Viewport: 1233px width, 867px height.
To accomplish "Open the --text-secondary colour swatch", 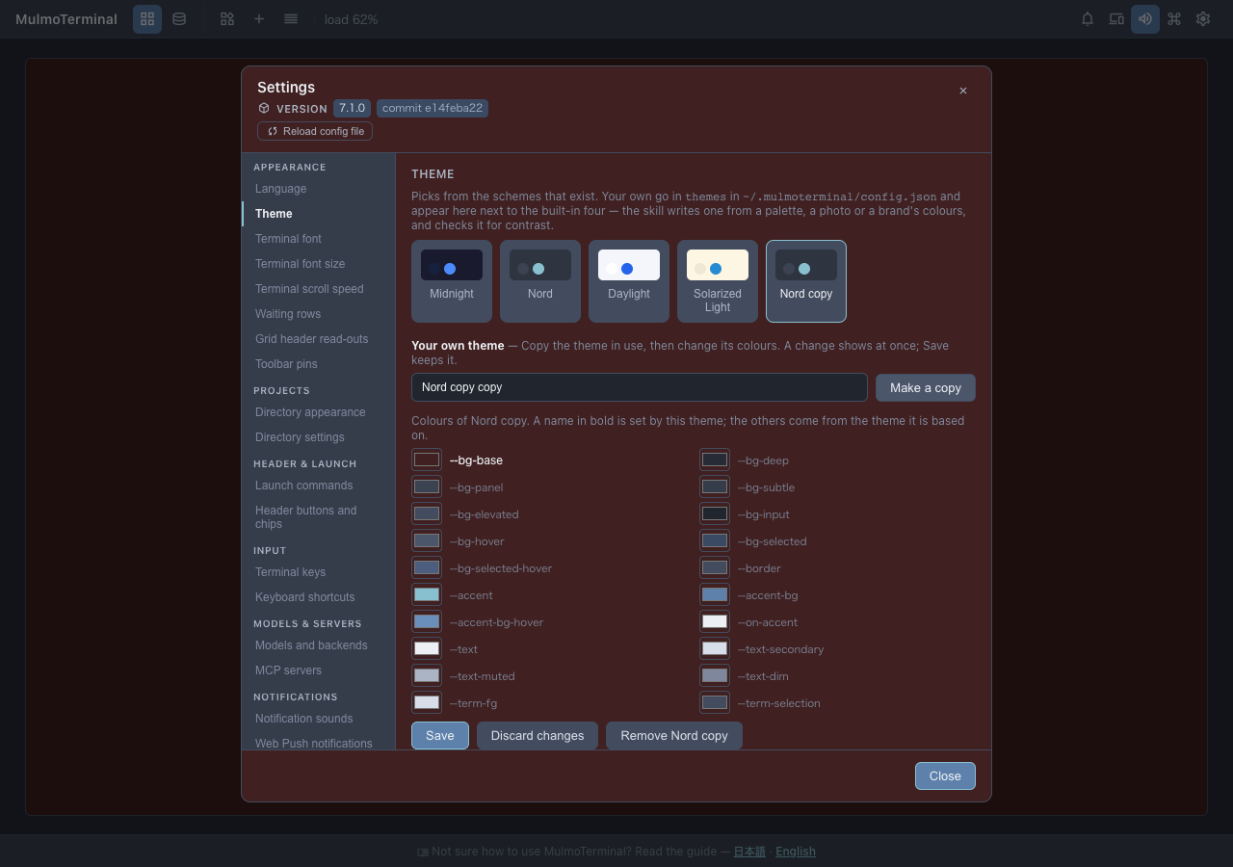I will point(715,649).
